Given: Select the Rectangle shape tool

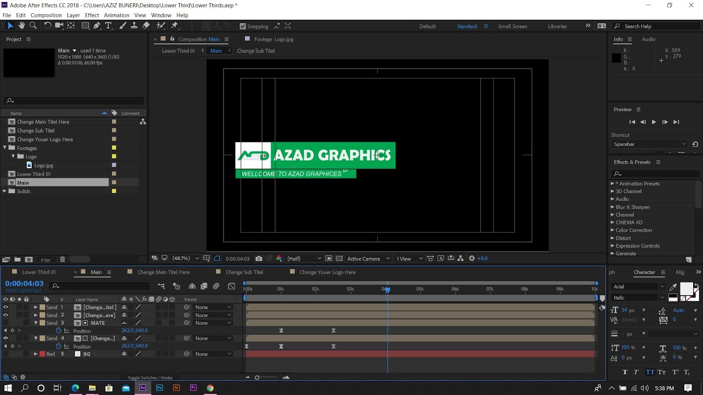Looking at the screenshot, I should click(x=85, y=26).
